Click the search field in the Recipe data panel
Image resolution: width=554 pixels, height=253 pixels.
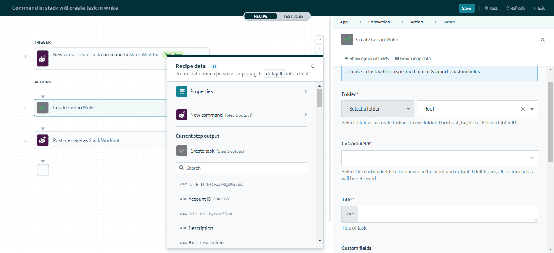tap(241, 168)
